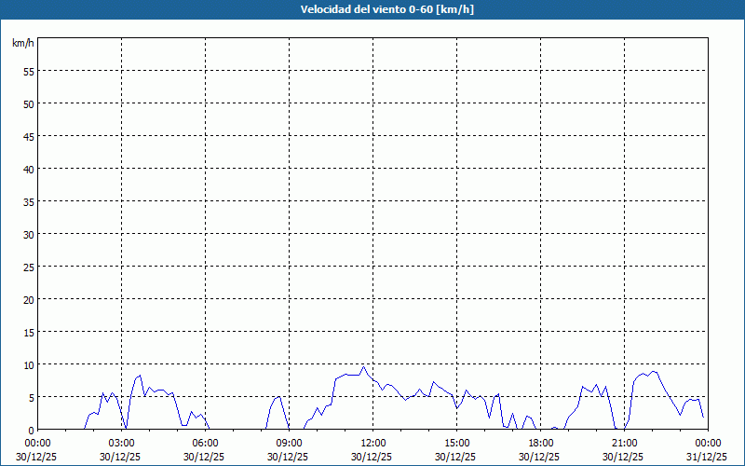Select the 55 value on the y-axis
The width and height of the screenshot is (745, 466).
pyautogui.click(x=28, y=71)
